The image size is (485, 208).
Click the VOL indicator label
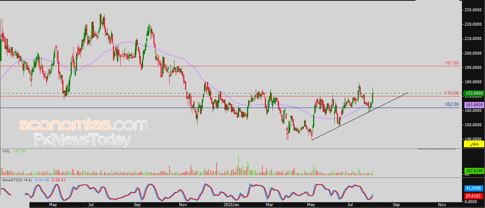(x=6, y=151)
